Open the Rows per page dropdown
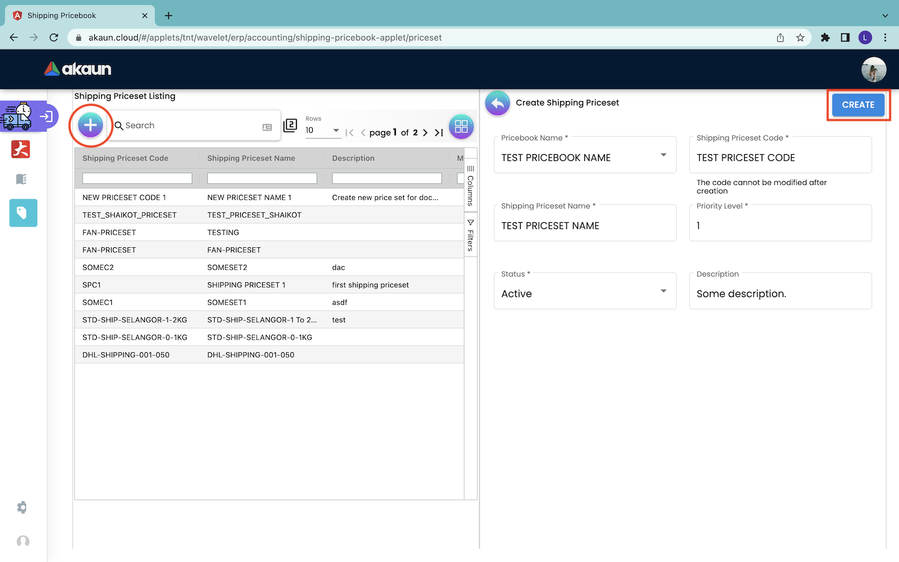The width and height of the screenshot is (899, 562). [x=323, y=131]
